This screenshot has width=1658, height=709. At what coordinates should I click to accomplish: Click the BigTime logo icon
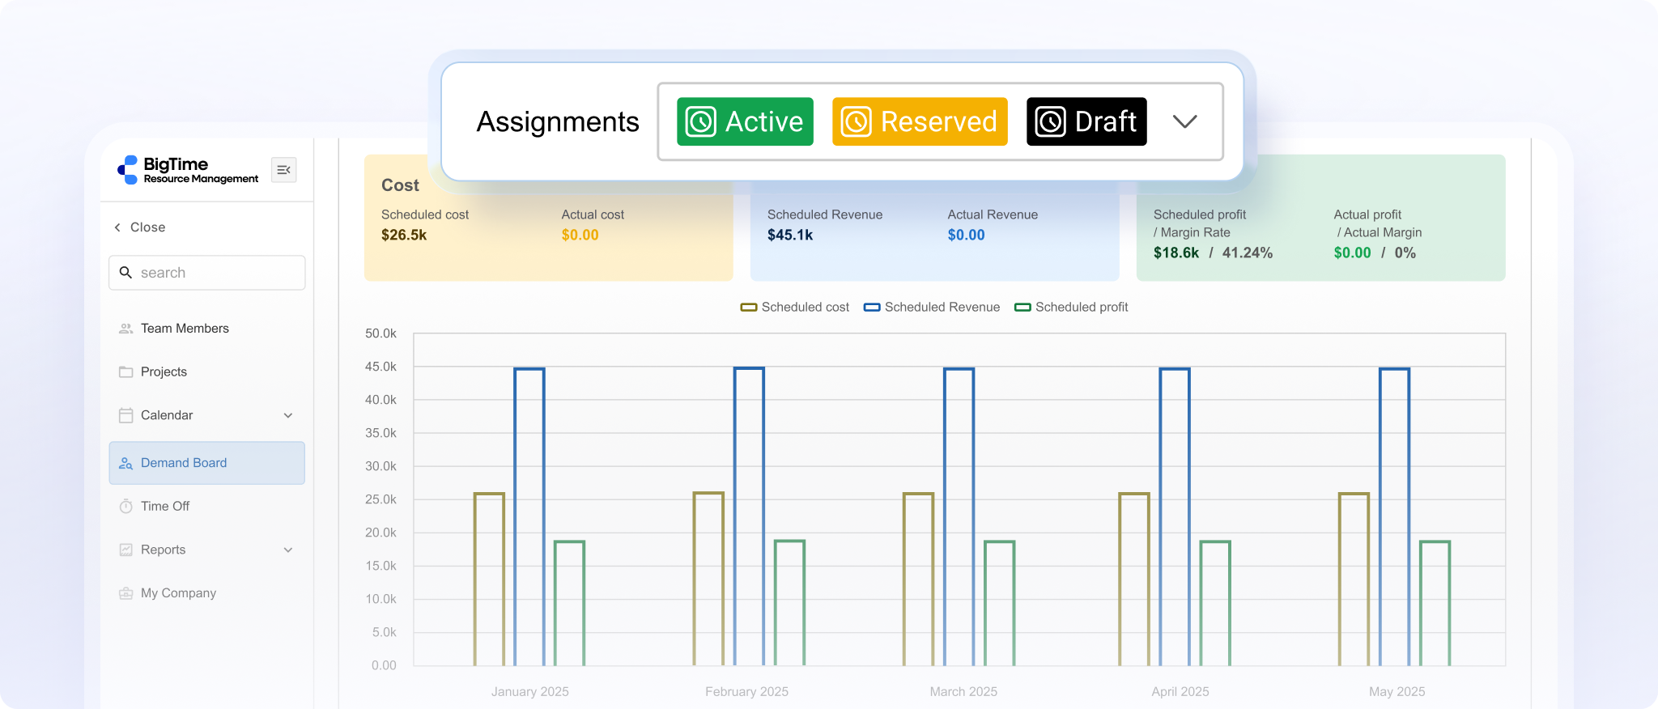(128, 170)
